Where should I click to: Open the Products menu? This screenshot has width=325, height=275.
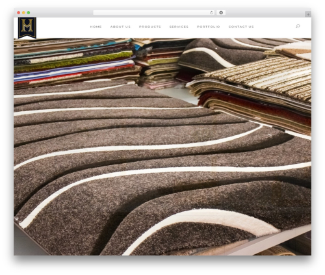[x=150, y=27]
